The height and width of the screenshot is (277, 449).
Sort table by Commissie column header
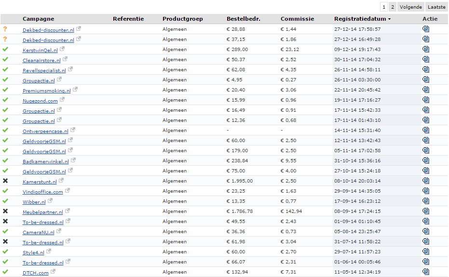[x=297, y=19]
